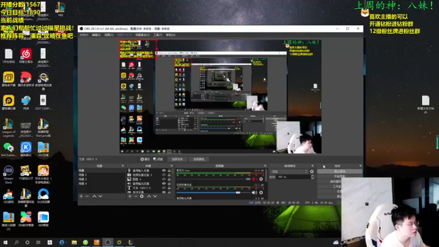
Task: Open taskbar search magnifier
Action: tap(16, 242)
